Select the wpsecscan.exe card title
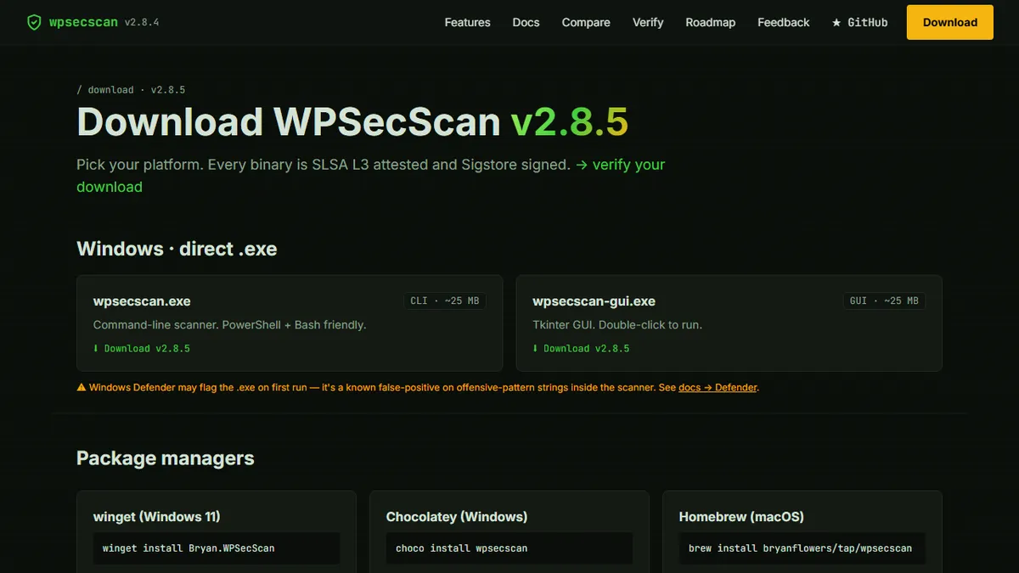 click(142, 301)
